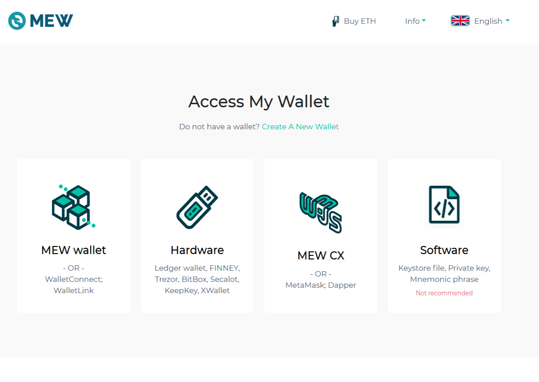Choose the MEW wallet title
The width and height of the screenshot is (539, 382).
(74, 250)
